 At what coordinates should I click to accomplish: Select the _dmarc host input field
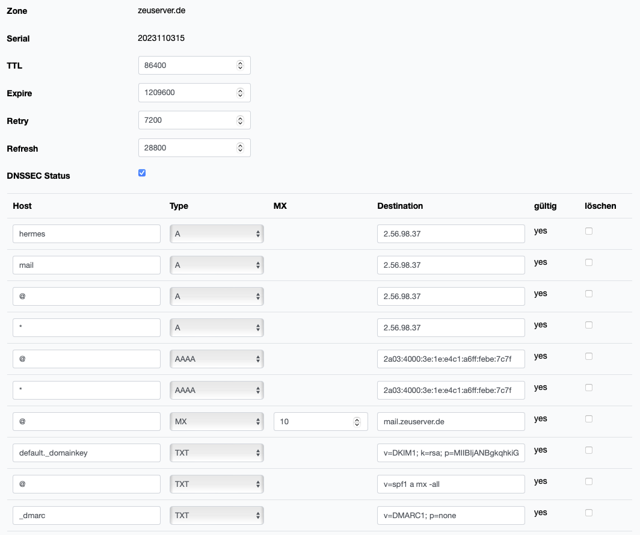87,515
